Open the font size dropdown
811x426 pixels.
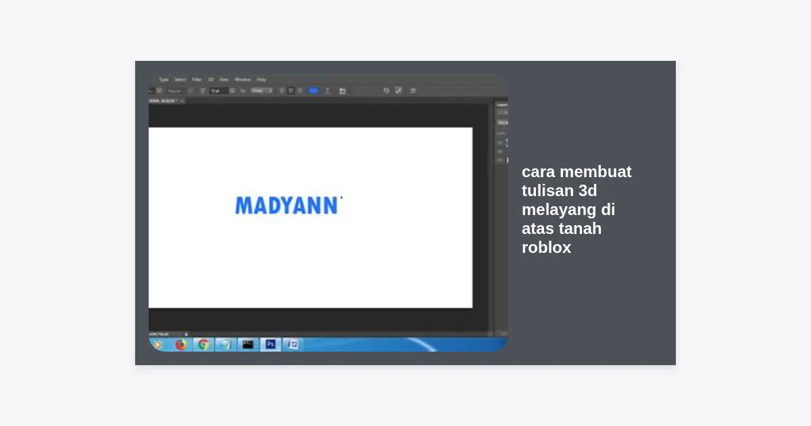(x=232, y=91)
